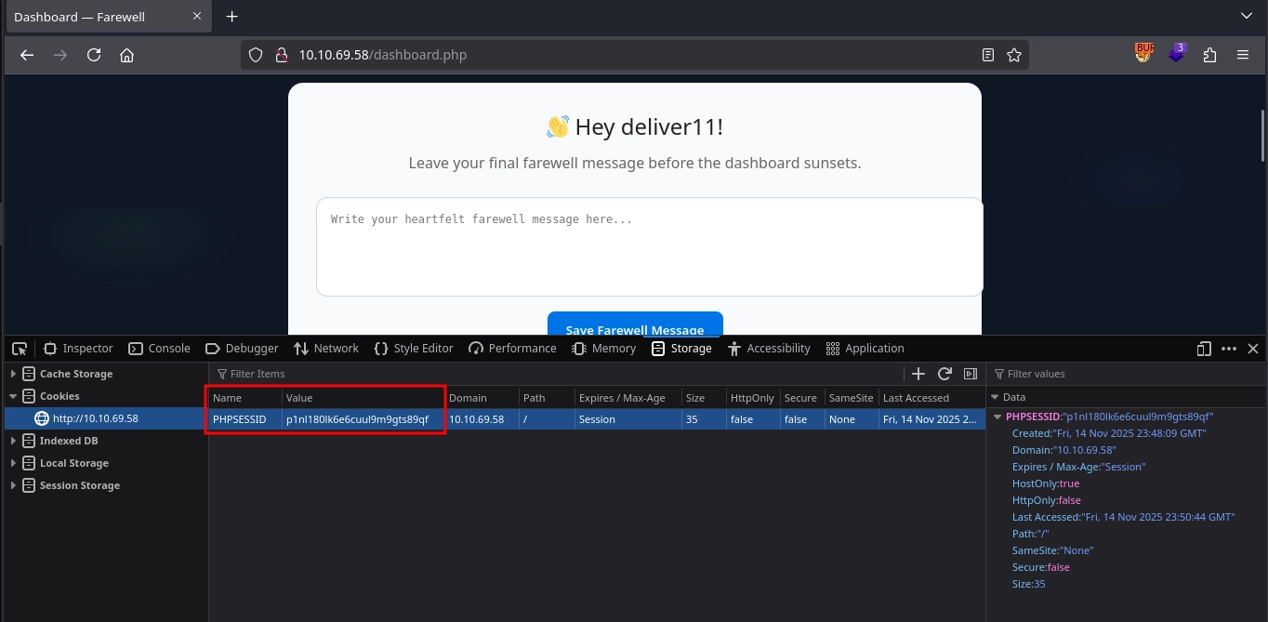The image size is (1268, 622).
Task: Collapse the Cookies tree node
Action: (13, 396)
